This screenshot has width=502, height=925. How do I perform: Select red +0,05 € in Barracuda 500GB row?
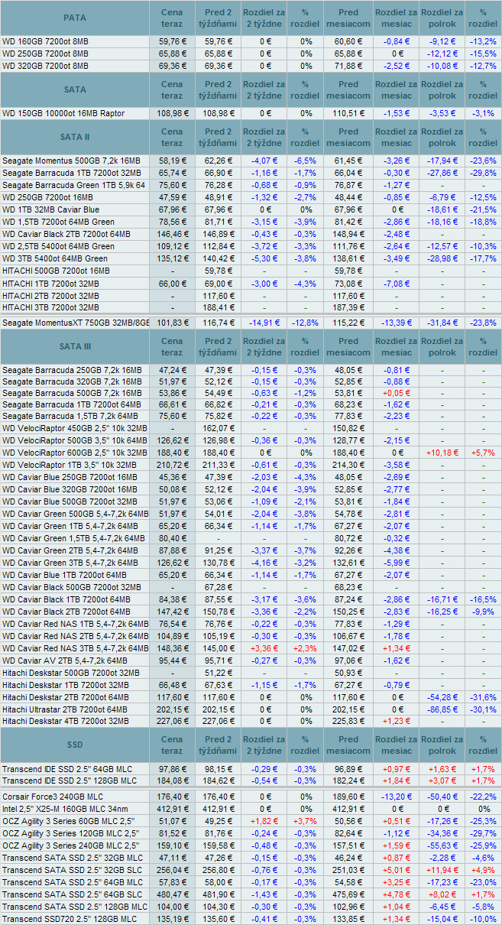pyautogui.click(x=396, y=393)
